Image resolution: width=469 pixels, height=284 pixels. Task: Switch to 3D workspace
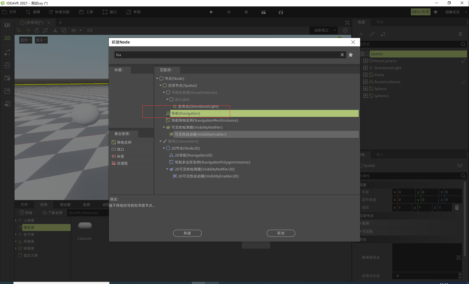click(x=7, y=38)
